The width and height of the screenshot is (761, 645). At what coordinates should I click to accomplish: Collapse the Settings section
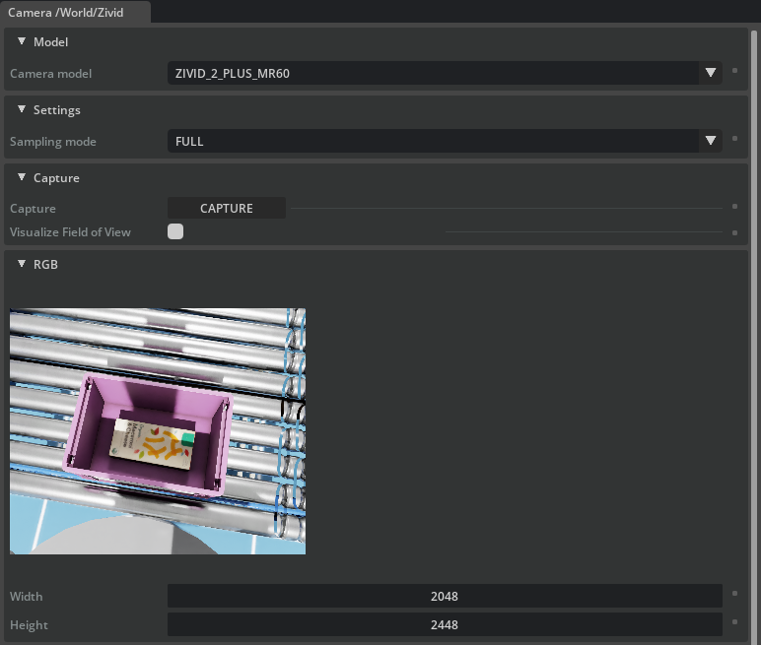22,109
